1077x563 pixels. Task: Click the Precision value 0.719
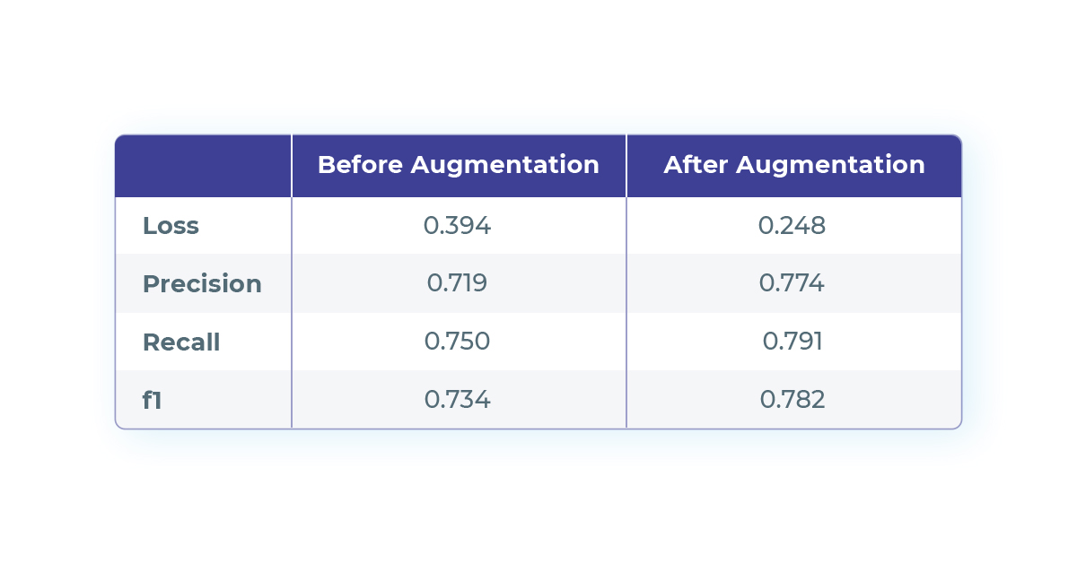click(x=458, y=284)
